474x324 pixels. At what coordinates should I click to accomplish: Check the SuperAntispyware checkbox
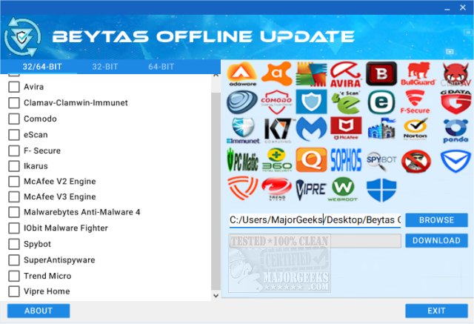(x=14, y=259)
